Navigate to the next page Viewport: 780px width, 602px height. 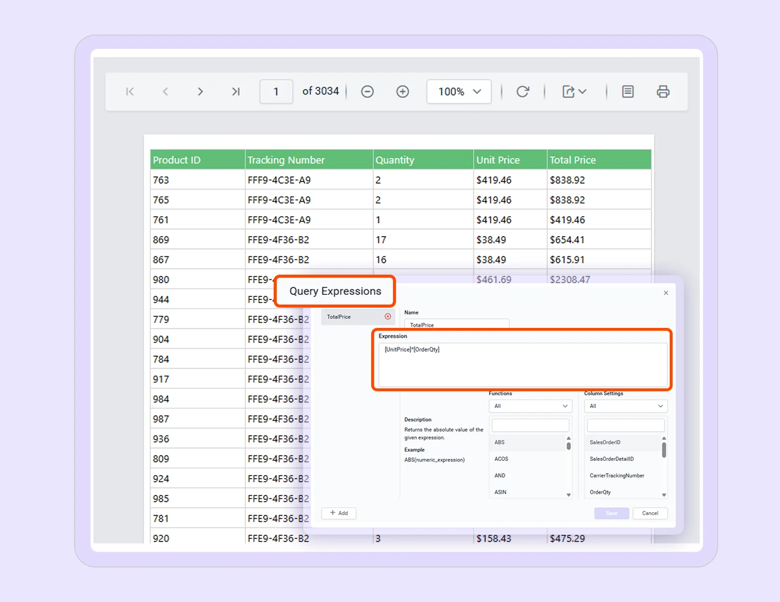click(x=200, y=91)
